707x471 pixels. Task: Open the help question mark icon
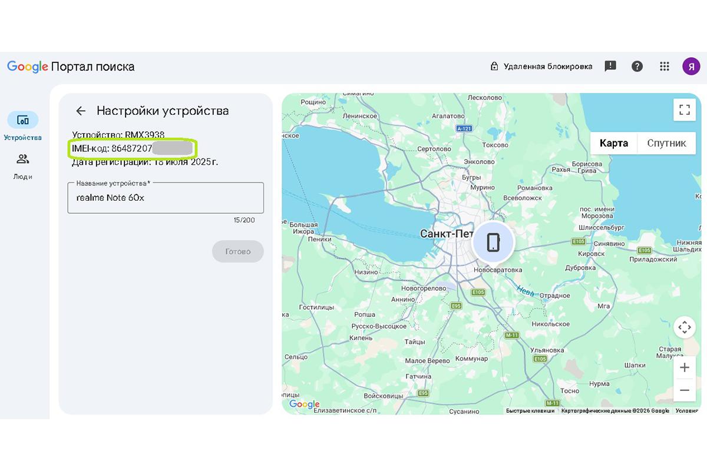click(x=637, y=67)
